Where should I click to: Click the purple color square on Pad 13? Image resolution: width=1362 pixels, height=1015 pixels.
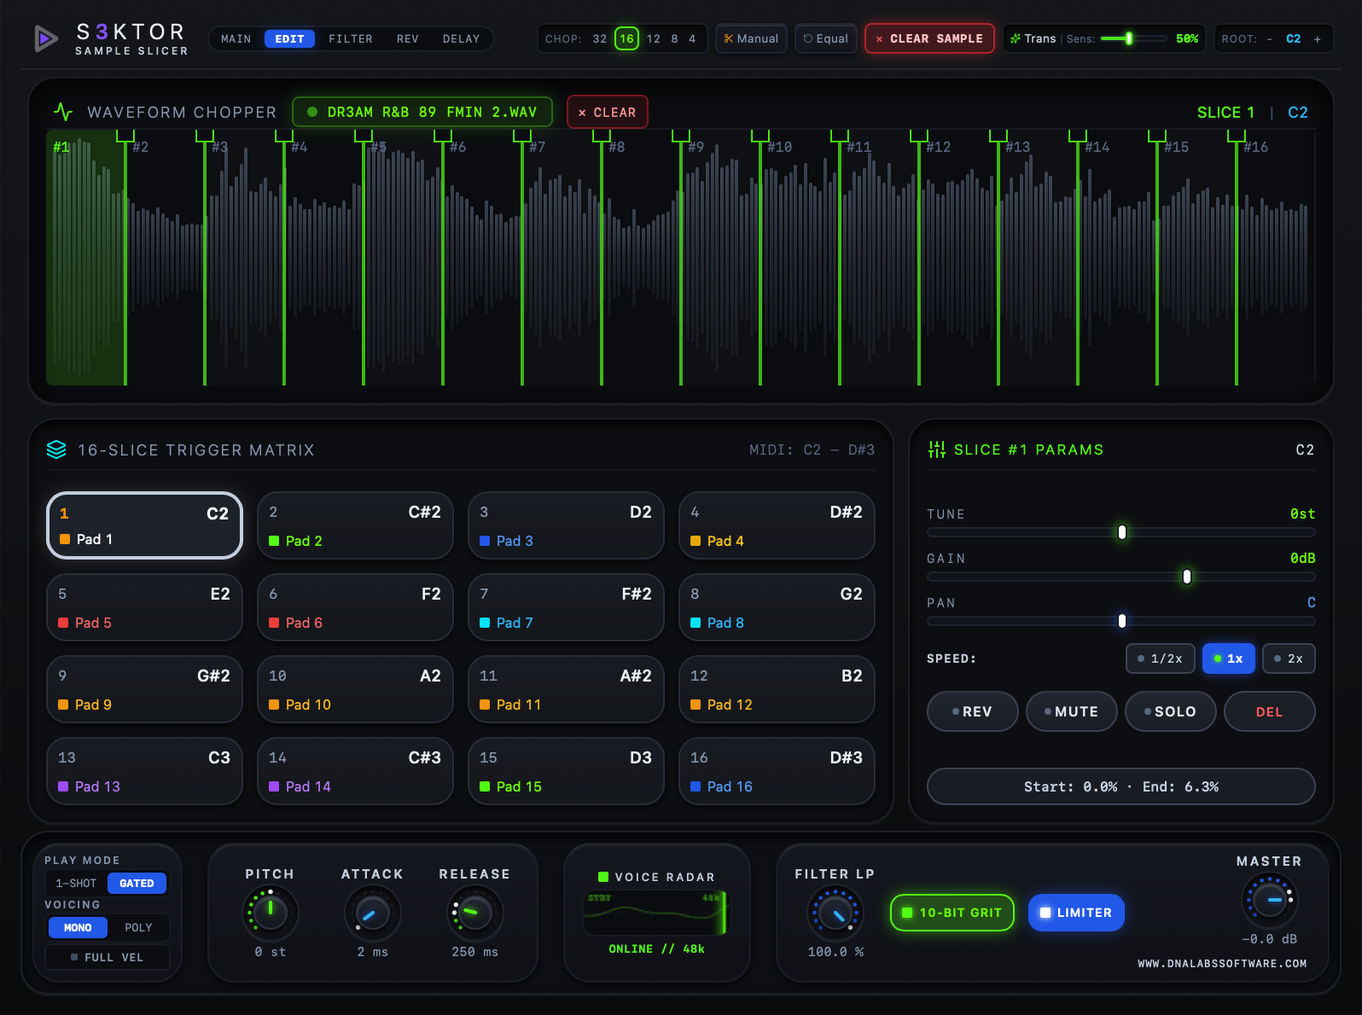point(63,786)
